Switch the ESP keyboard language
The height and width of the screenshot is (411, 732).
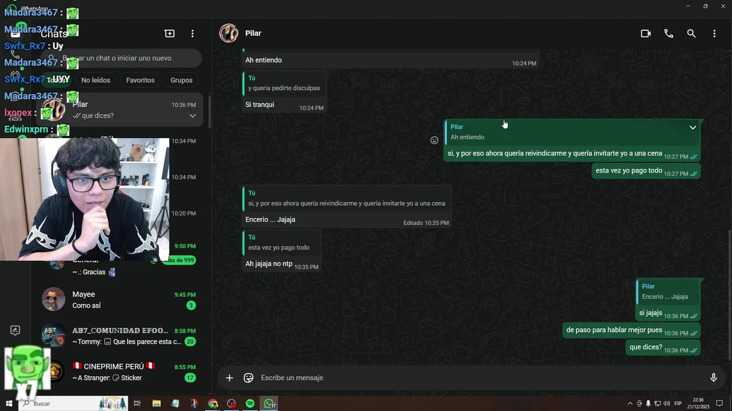(x=678, y=404)
